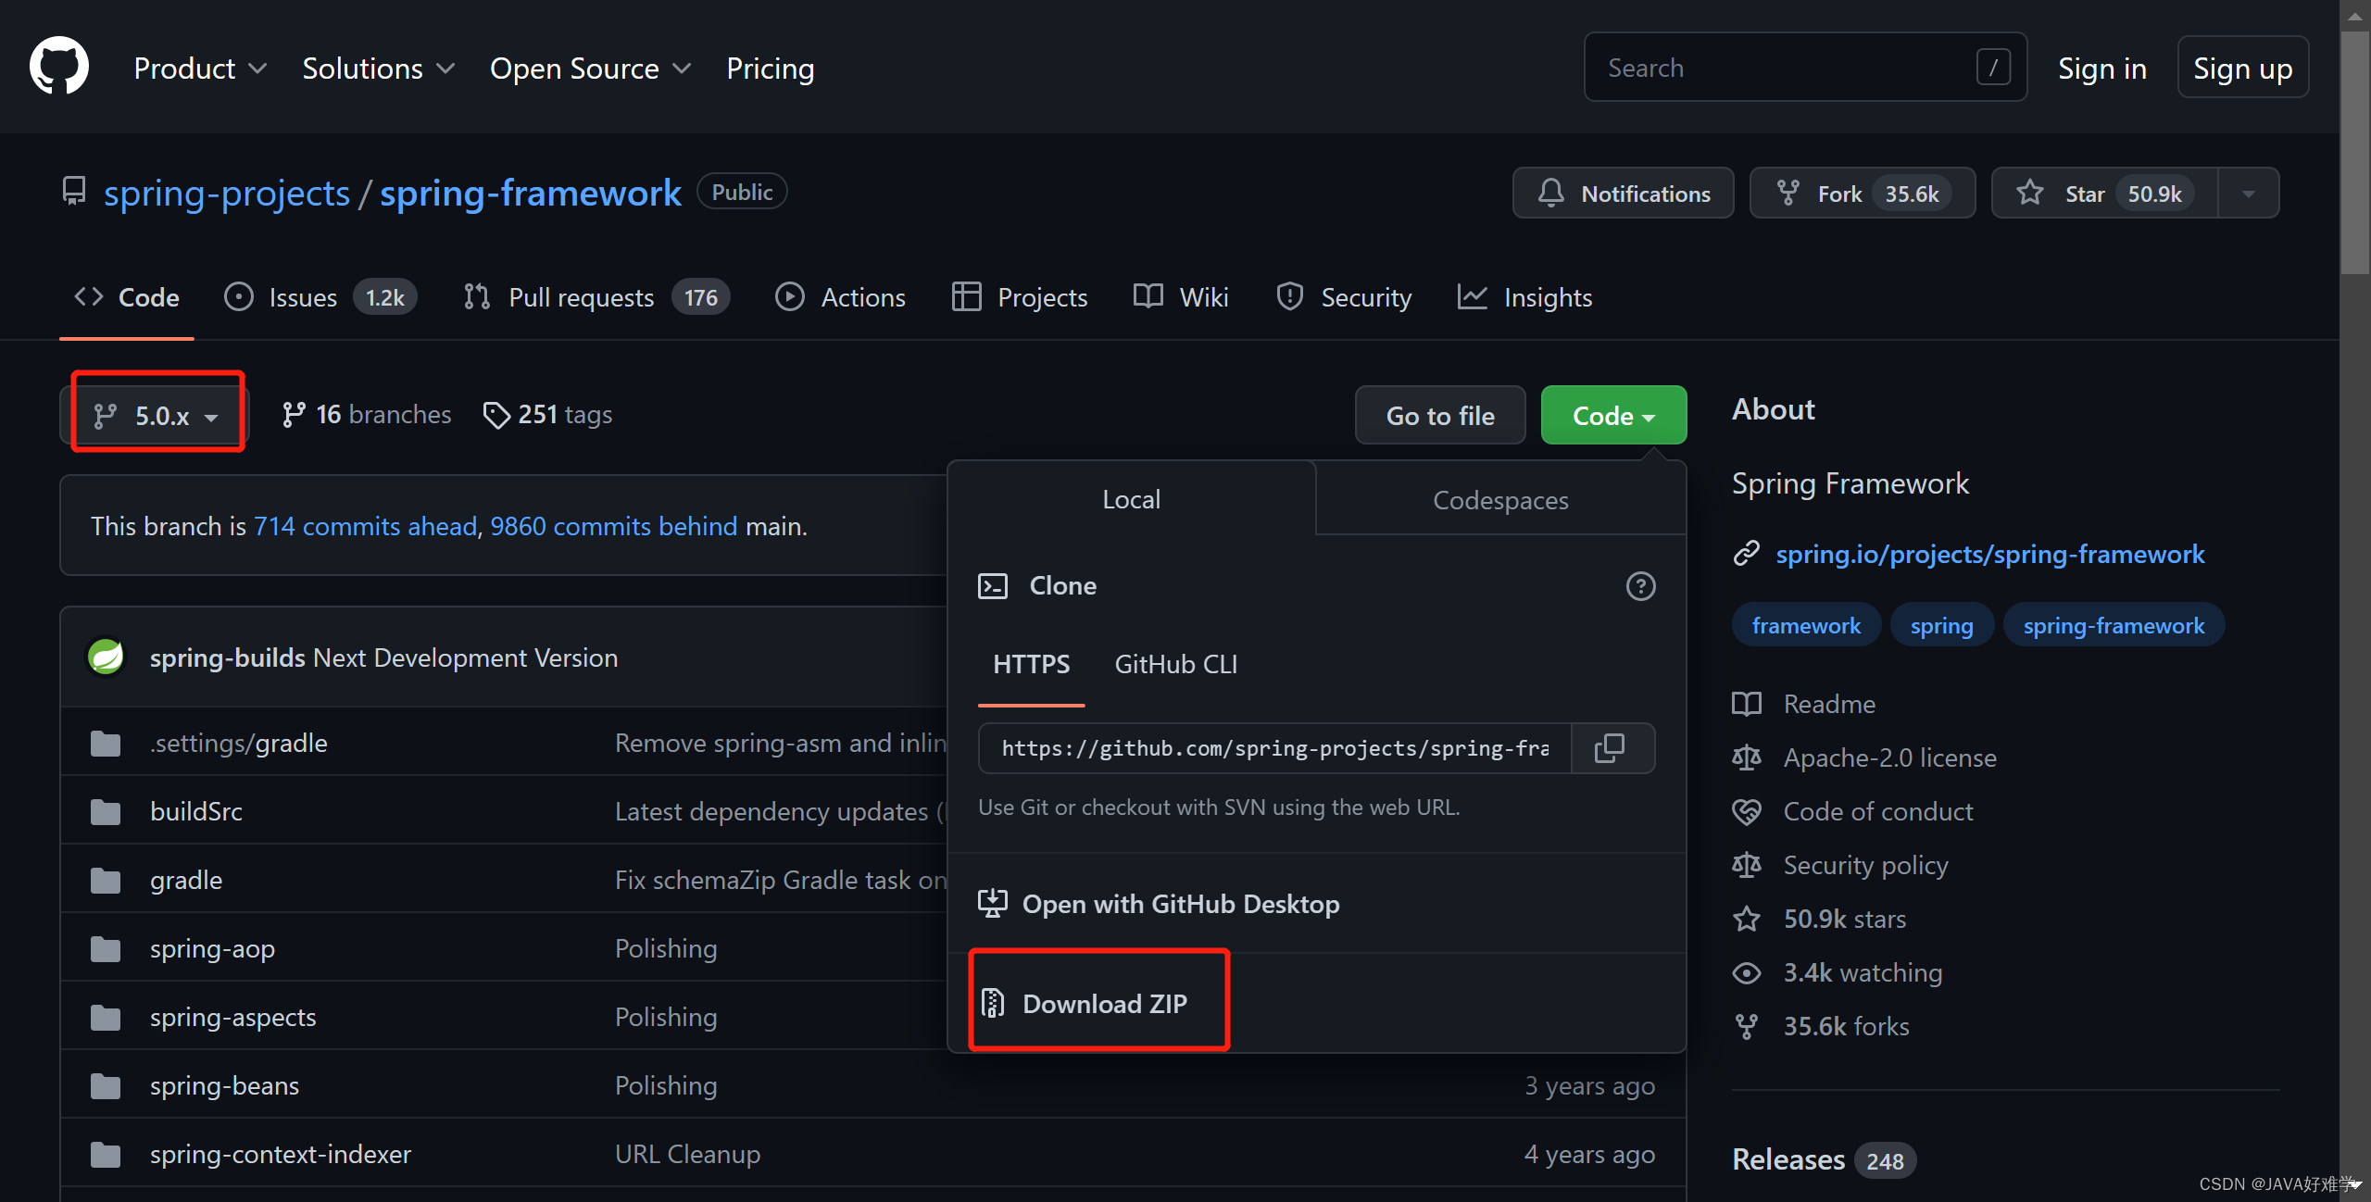
Task: Click the Security policy scale icon
Action: click(x=1747, y=865)
